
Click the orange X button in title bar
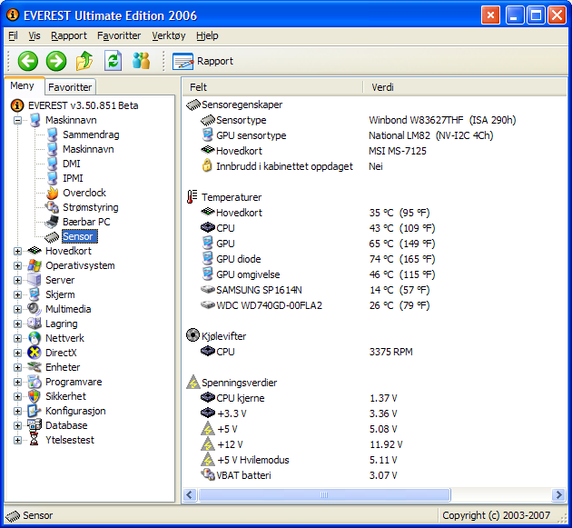point(490,15)
